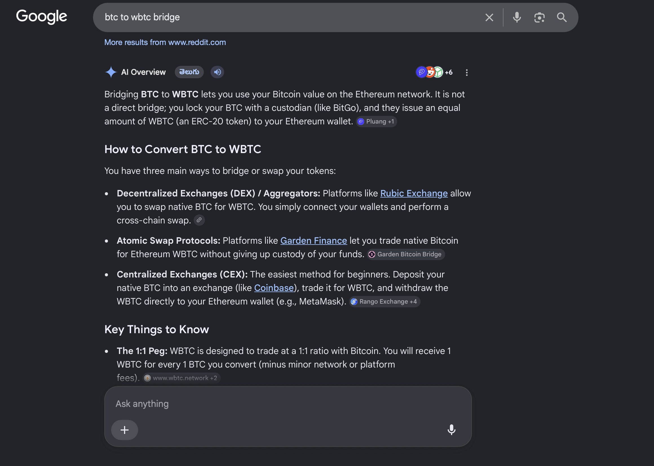654x466 pixels.
Task: Click the Centralized Exchanges (CEX) label
Action: click(x=182, y=274)
